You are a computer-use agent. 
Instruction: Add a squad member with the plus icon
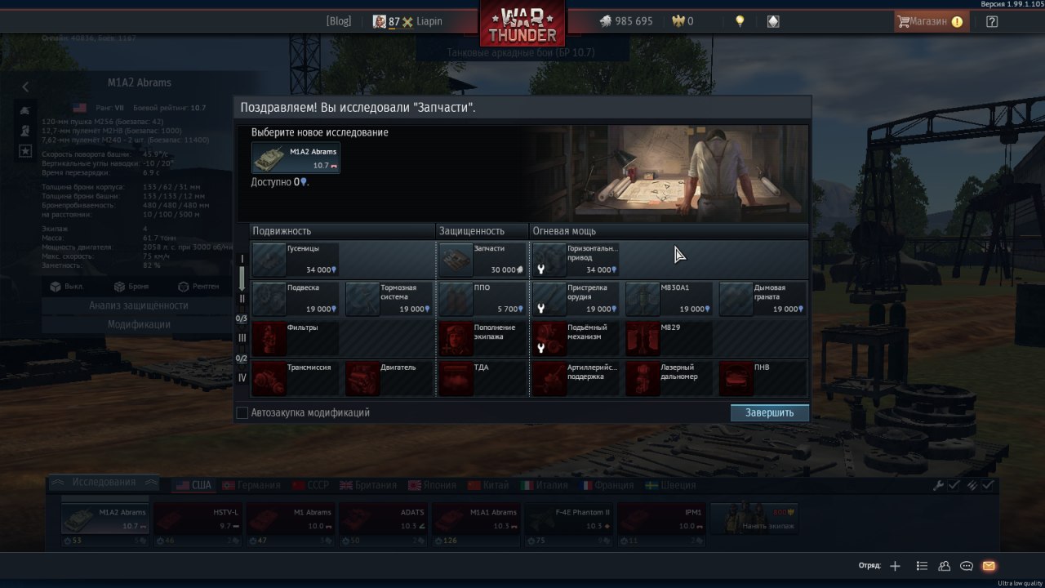895,566
